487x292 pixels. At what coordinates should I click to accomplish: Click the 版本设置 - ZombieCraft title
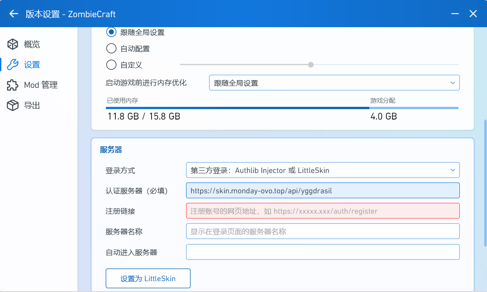pos(71,14)
